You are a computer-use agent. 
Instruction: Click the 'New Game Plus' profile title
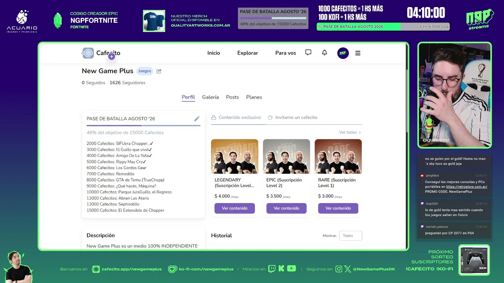[x=107, y=71]
